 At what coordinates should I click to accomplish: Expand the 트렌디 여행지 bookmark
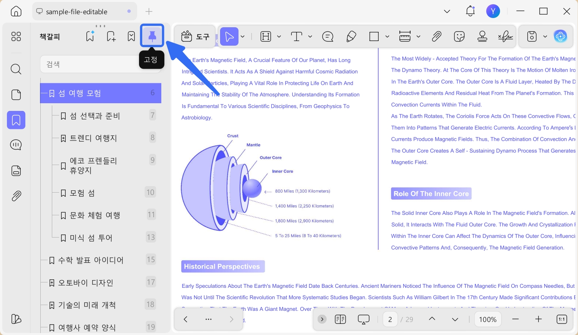(63, 138)
